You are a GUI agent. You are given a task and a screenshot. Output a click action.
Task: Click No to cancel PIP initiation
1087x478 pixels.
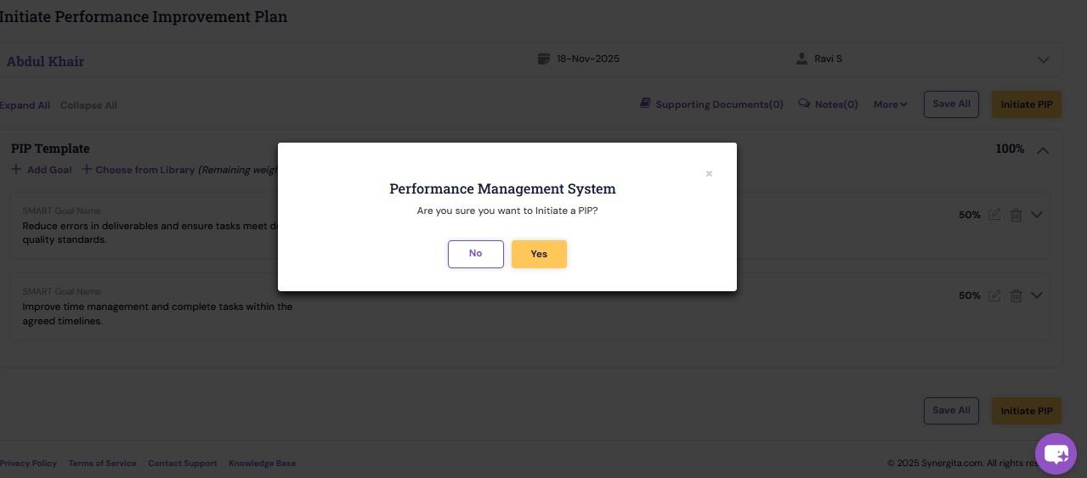pos(476,254)
